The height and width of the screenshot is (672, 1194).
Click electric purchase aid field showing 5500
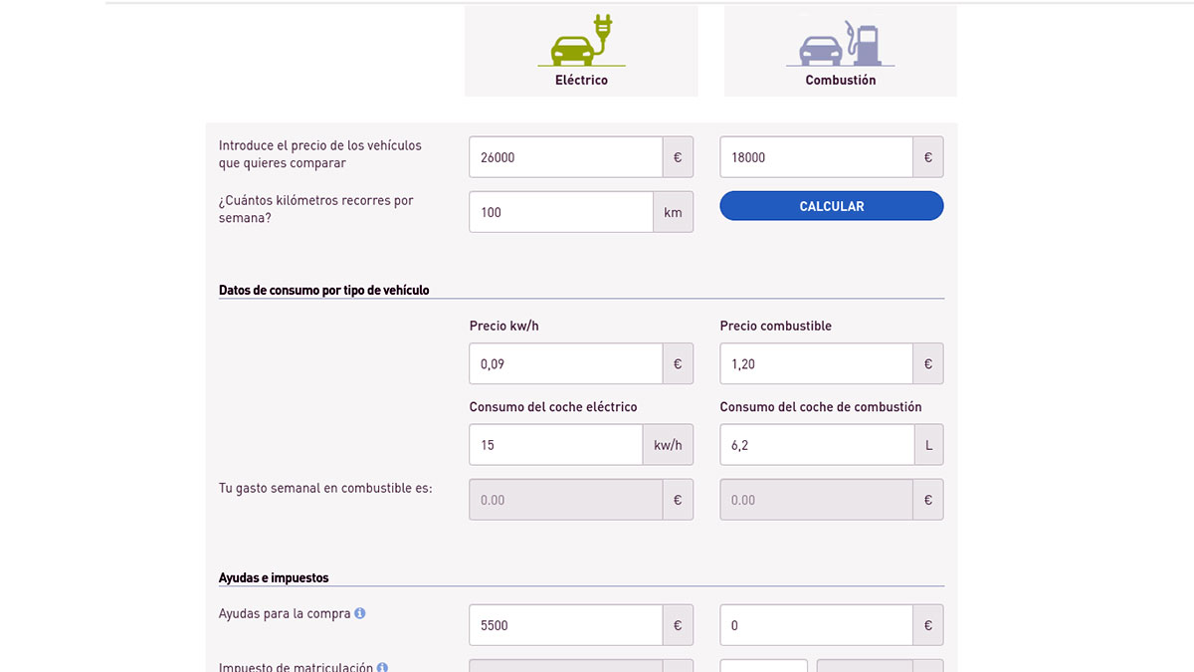[x=565, y=625]
